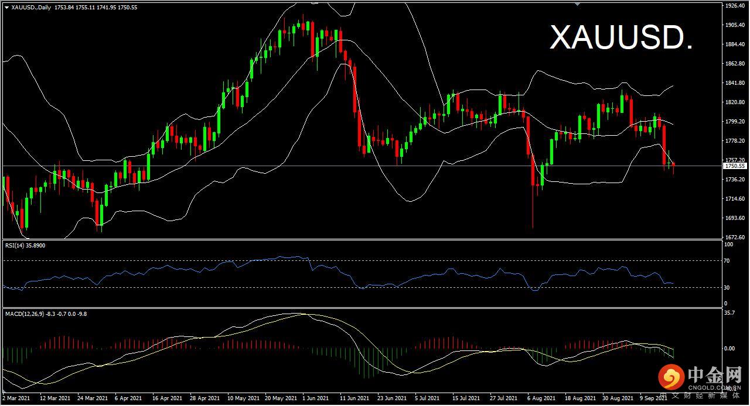Click the 'XAUUSD.,Daily' chart title text

(x=31, y=7)
